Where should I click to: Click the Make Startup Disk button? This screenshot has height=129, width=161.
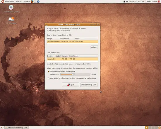pyautogui.click(x=89, y=85)
